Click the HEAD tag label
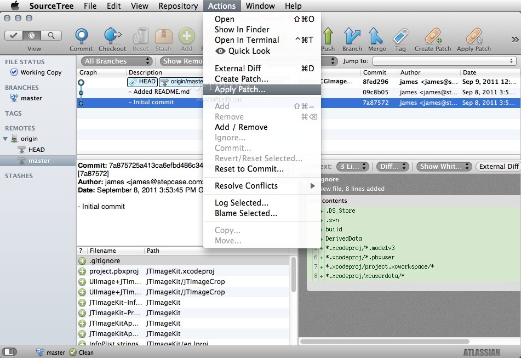The width and height of the screenshot is (521, 358). tap(142, 82)
